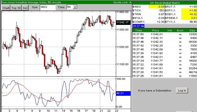
Task: Select the $SPX.X symbol in Market Watch
Action: point(170,11)
